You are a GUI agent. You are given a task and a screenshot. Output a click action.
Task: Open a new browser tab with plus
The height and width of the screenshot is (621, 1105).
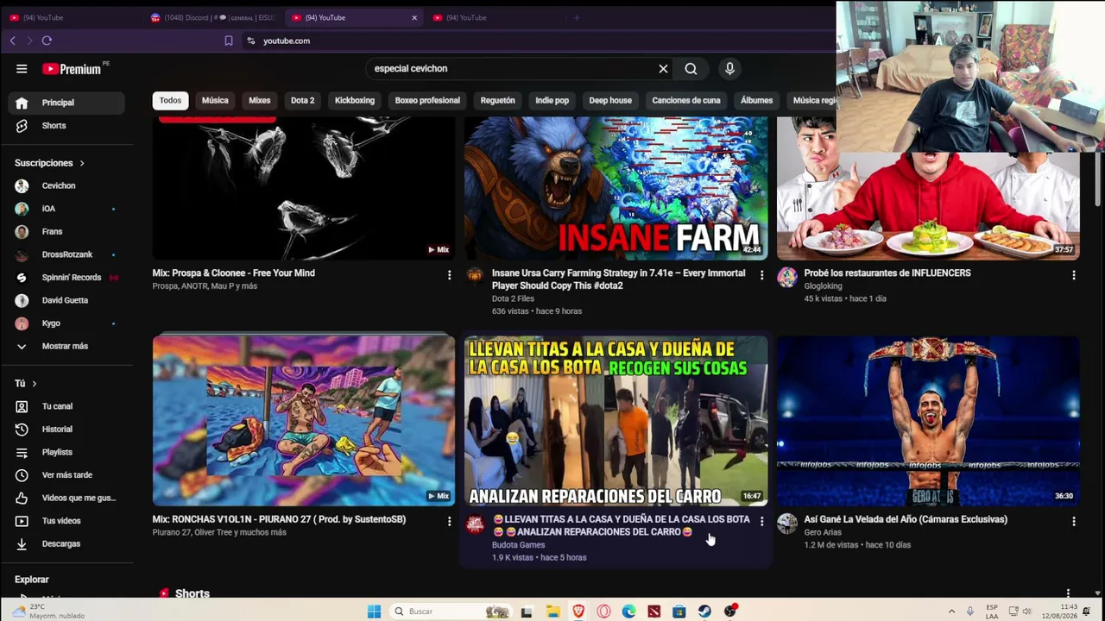click(577, 17)
